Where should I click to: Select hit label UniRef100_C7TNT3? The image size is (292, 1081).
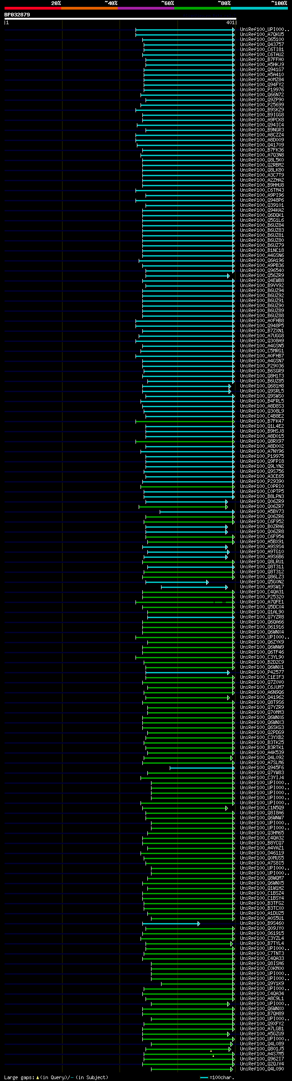(262, 954)
